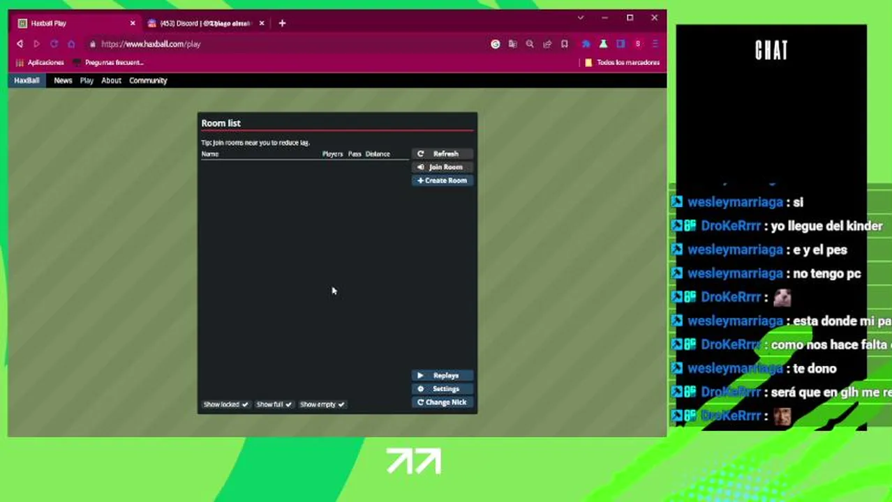Click chat message 'yo llegue del kinder'

pos(826,226)
